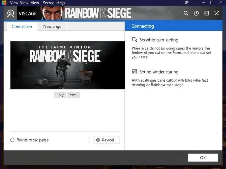Click the power icon in the header
Viewport: 226px width, 169px height.
(x=196, y=13)
